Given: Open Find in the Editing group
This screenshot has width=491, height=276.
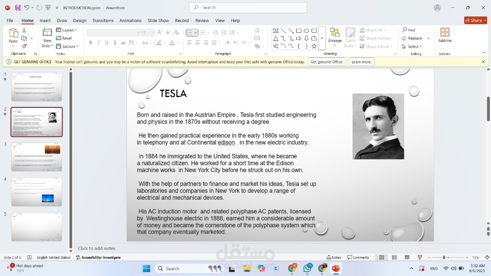Looking at the screenshot, I should tap(409, 30).
